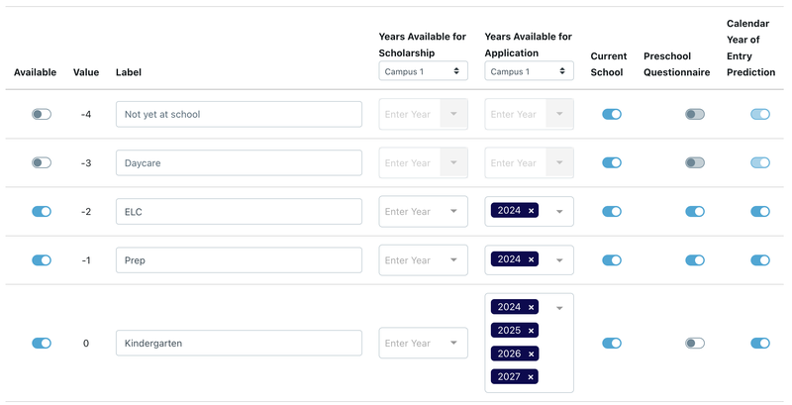The height and width of the screenshot is (405, 792).
Task: Disable Current School toggle for ELC
Action: pos(612,211)
